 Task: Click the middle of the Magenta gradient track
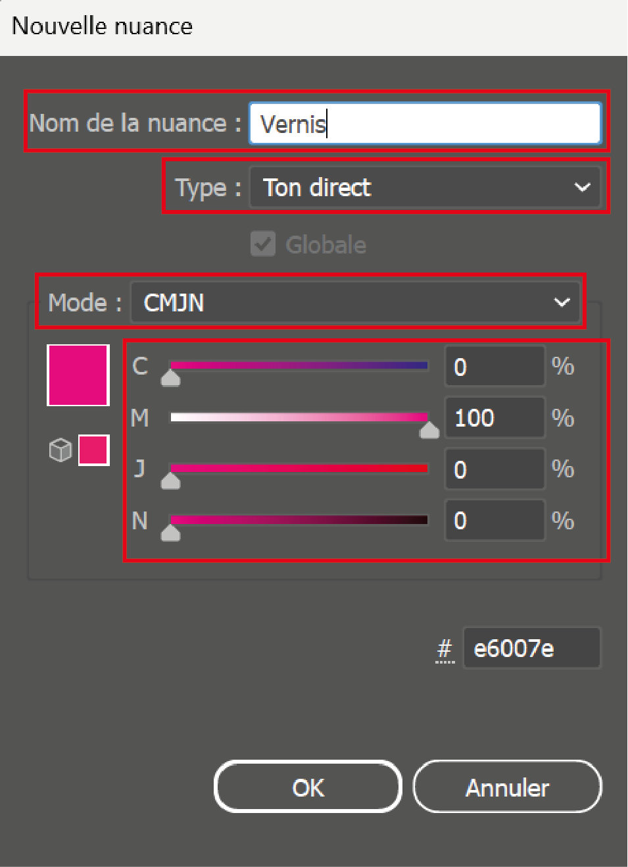point(299,417)
